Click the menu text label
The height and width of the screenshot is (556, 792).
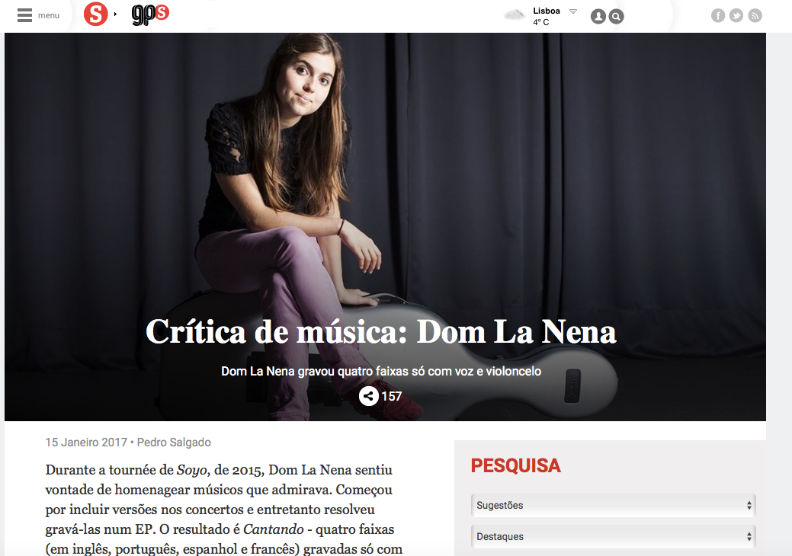click(49, 16)
